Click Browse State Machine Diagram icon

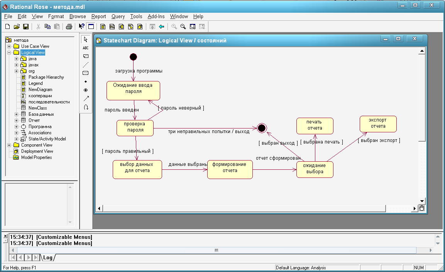coord(130,27)
